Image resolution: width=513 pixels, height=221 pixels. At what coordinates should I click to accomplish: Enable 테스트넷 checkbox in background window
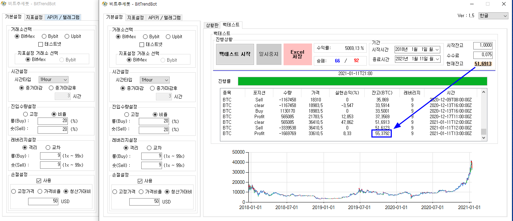click(41, 44)
